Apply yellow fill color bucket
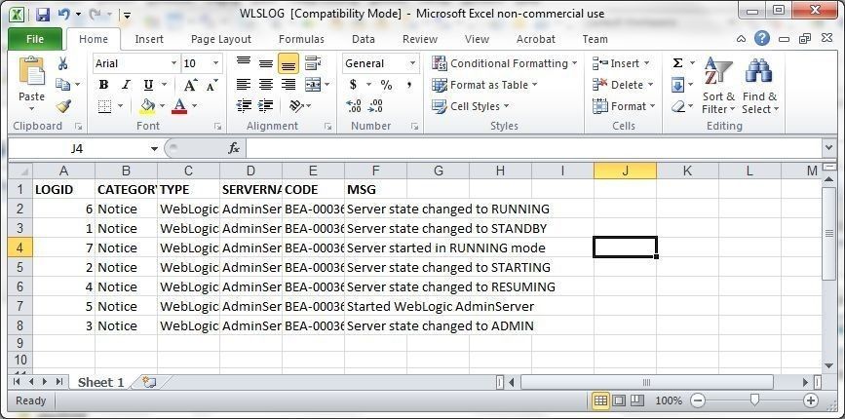The image size is (845, 419). [x=147, y=106]
